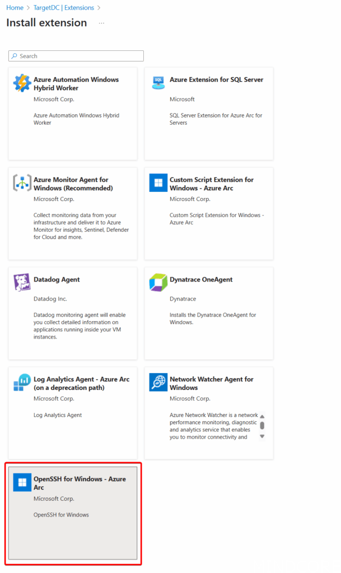341x573 pixels.
Task: Click the Azure Monitor Agent icon
Action: point(22,183)
